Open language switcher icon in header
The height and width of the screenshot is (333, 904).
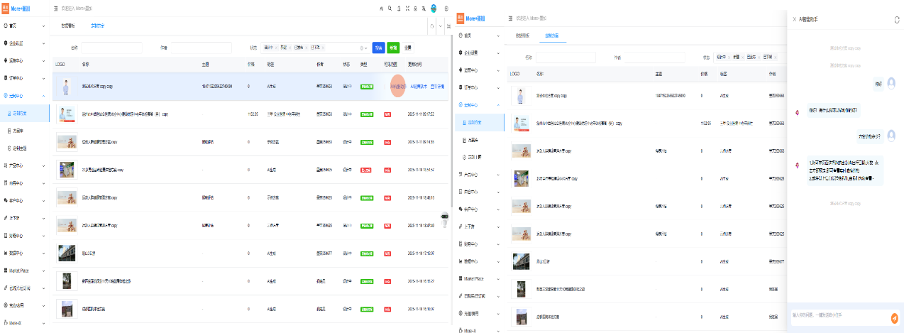pyautogui.click(x=424, y=9)
